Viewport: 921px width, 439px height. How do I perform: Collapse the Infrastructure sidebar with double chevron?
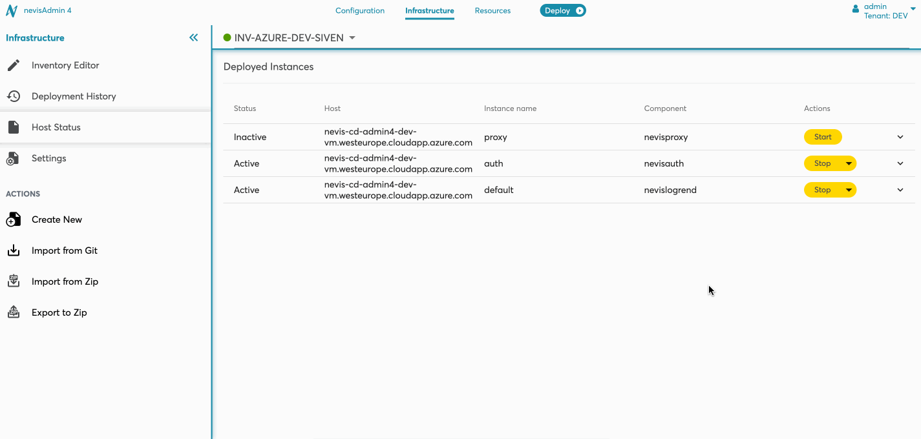(193, 38)
